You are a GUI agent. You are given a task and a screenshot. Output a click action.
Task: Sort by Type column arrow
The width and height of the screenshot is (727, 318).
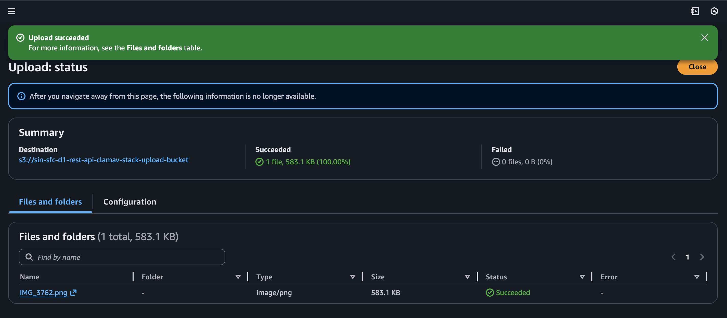coord(353,277)
